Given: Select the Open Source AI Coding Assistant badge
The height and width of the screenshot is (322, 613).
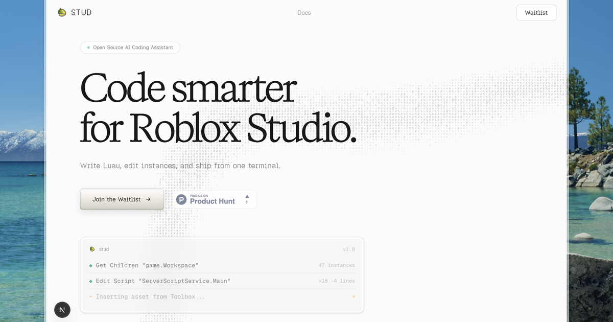Looking at the screenshot, I should [x=130, y=48].
